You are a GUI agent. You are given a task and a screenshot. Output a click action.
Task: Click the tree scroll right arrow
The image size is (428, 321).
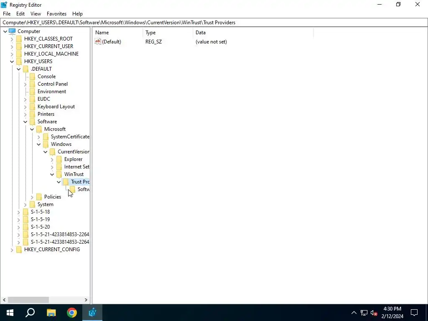[x=86, y=300]
